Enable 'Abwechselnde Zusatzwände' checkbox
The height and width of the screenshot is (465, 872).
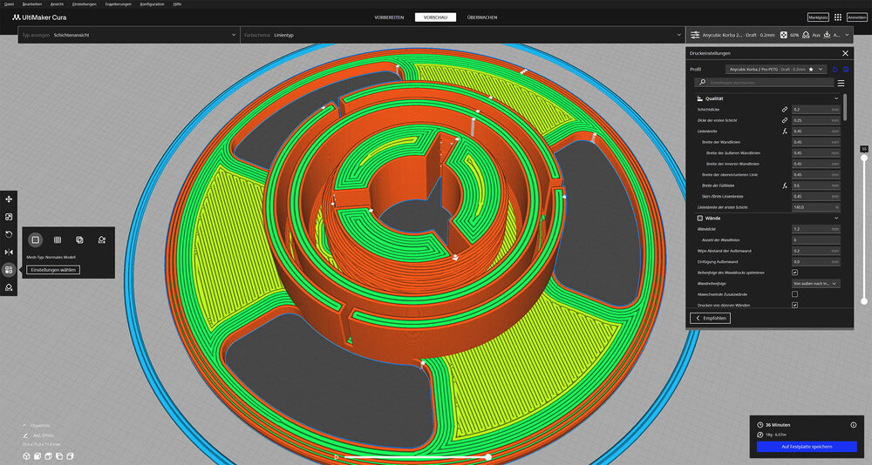pos(794,294)
